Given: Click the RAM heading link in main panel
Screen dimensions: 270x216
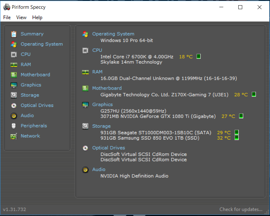Looking at the screenshot, I should (x=97, y=72).
